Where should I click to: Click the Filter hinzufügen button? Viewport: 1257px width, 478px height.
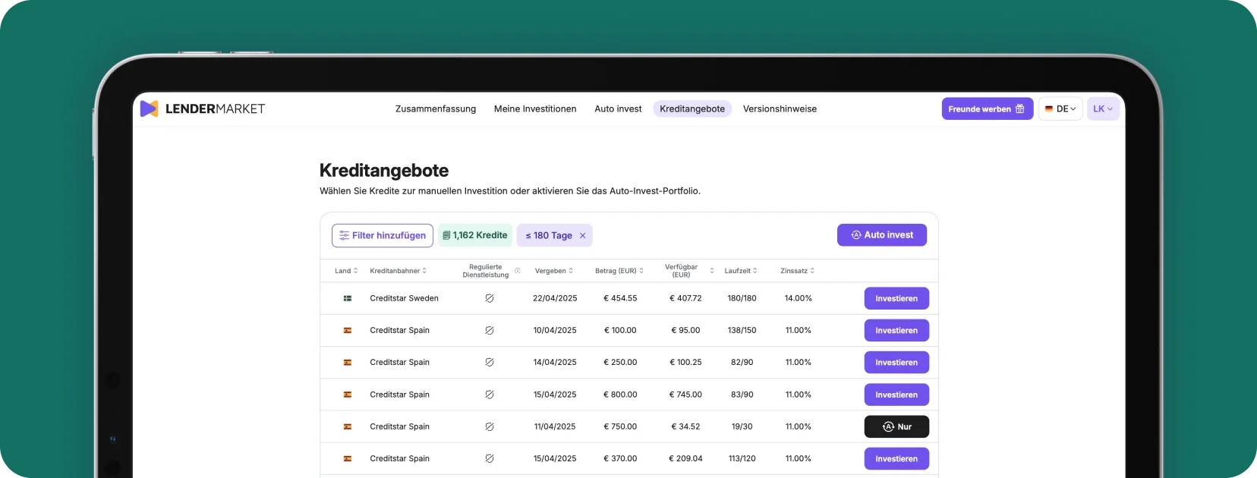(x=383, y=235)
